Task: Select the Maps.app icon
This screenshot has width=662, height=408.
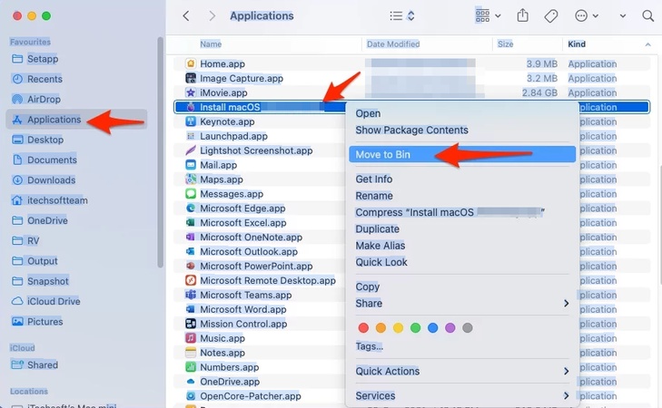Action: (191, 180)
